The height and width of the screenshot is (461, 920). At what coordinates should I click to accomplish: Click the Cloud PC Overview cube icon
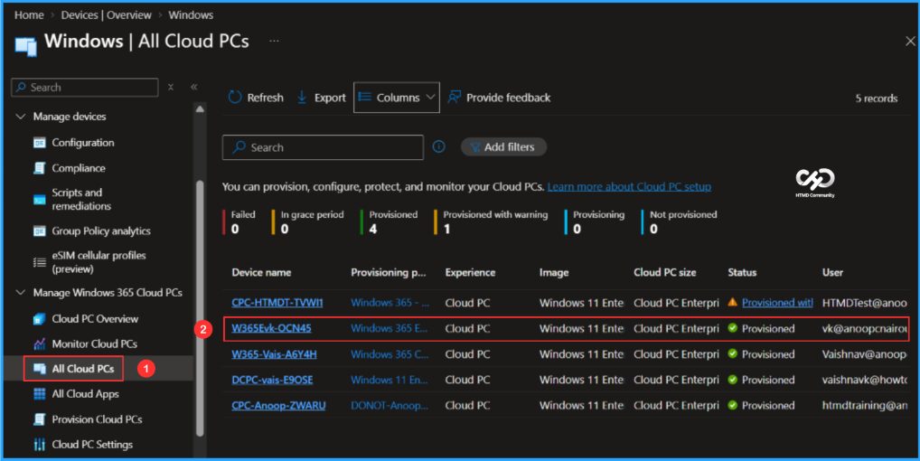pos(39,319)
